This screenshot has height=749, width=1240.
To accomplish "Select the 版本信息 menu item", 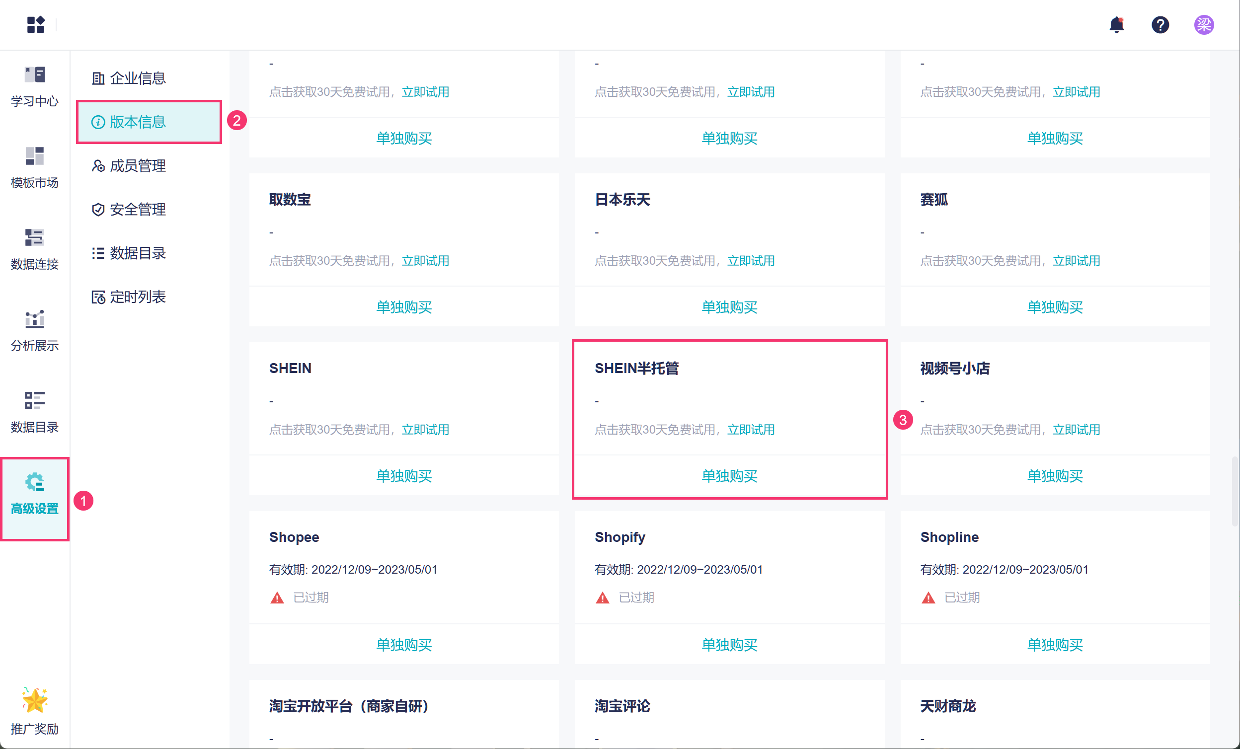I will click(x=138, y=122).
